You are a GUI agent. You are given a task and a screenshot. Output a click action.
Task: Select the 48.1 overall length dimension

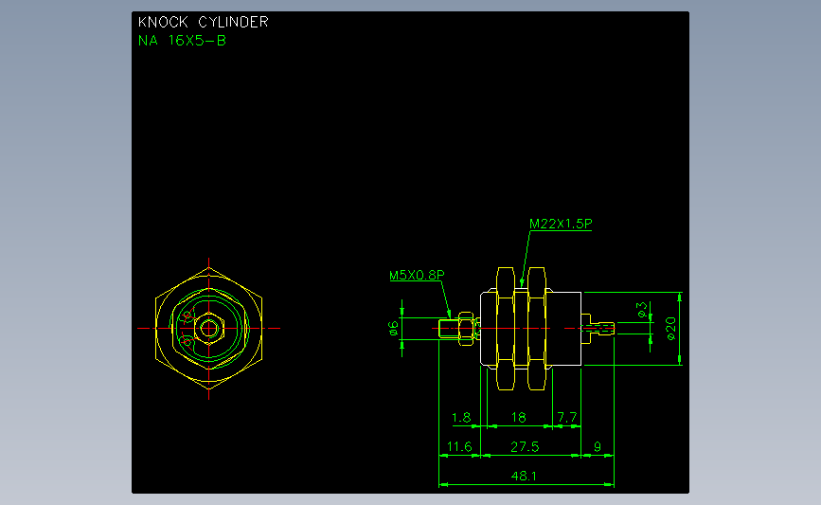tap(524, 476)
